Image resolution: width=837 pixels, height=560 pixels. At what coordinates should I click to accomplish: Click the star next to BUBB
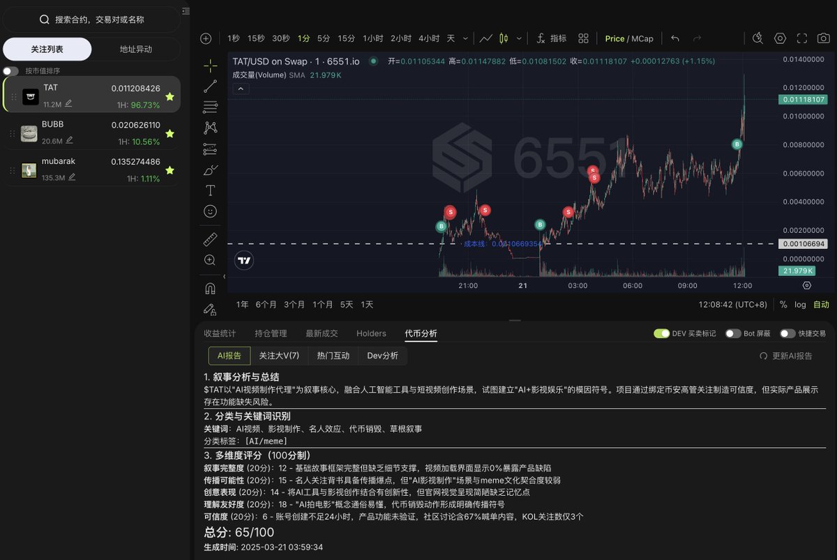pos(170,133)
